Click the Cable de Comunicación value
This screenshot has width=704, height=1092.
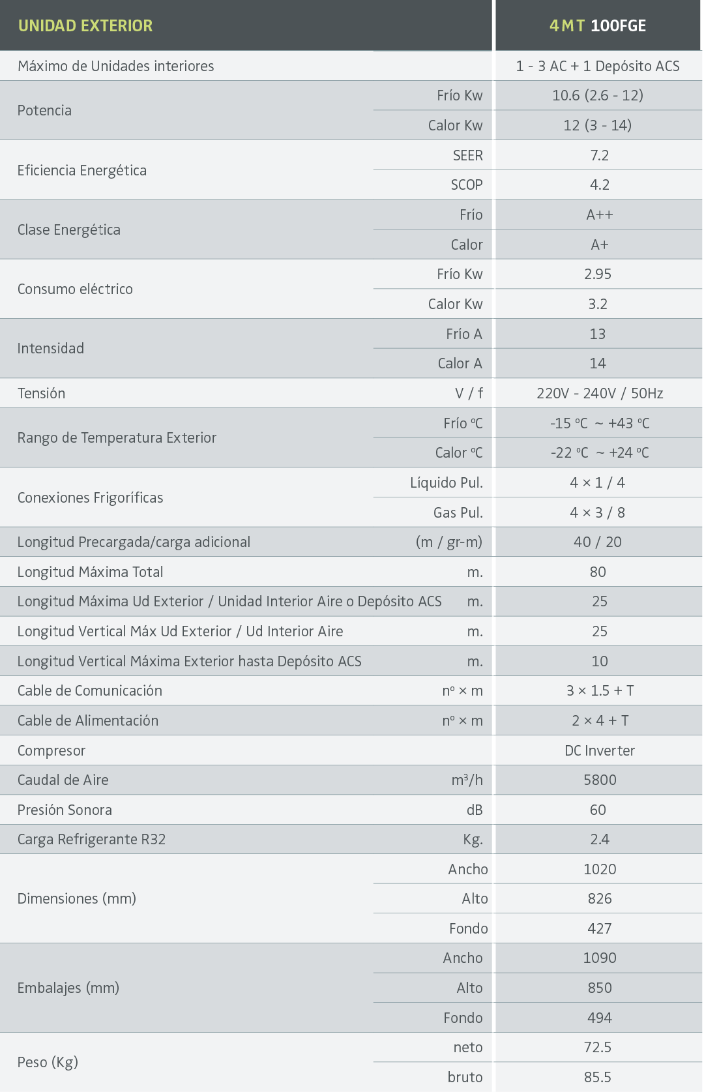pyautogui.click(x=600, y=690)
